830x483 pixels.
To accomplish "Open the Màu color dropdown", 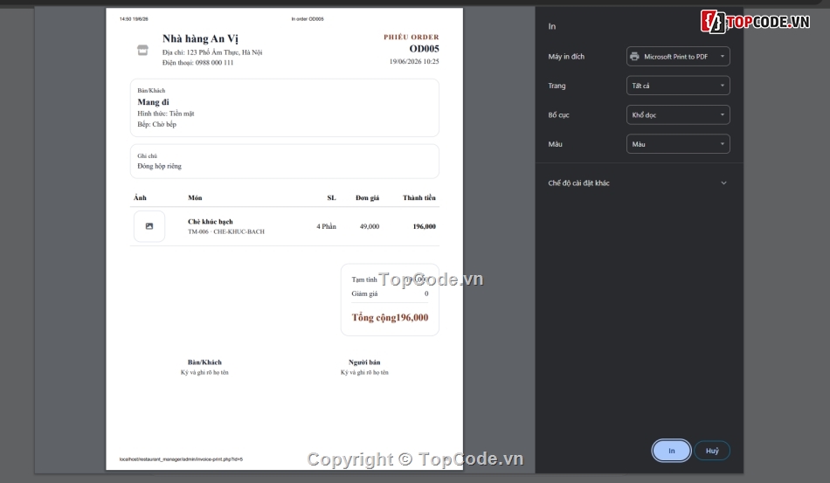I will click(x=678, y=144).
